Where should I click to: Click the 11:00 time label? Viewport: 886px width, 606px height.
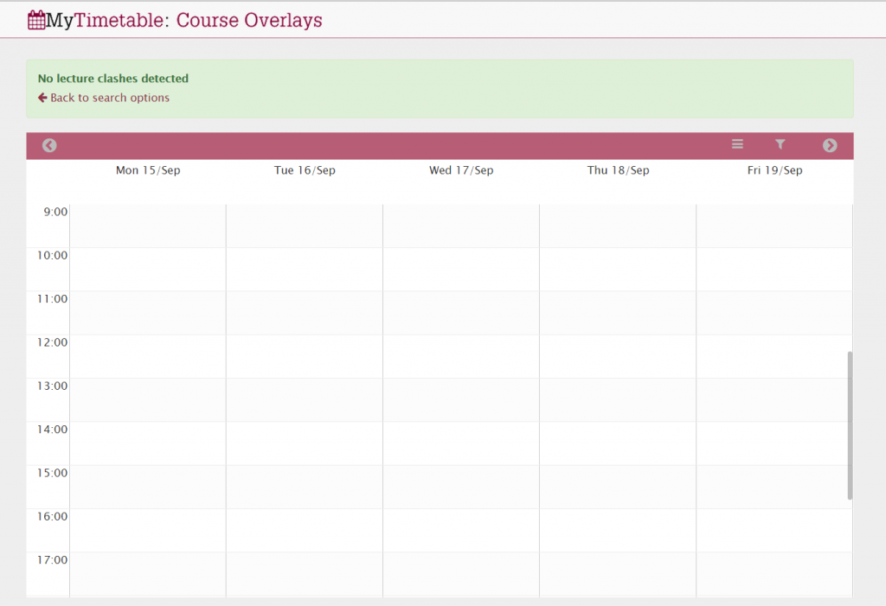(52, 299)
